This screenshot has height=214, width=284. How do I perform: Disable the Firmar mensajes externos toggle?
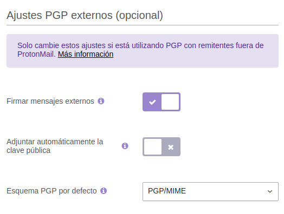162,102
